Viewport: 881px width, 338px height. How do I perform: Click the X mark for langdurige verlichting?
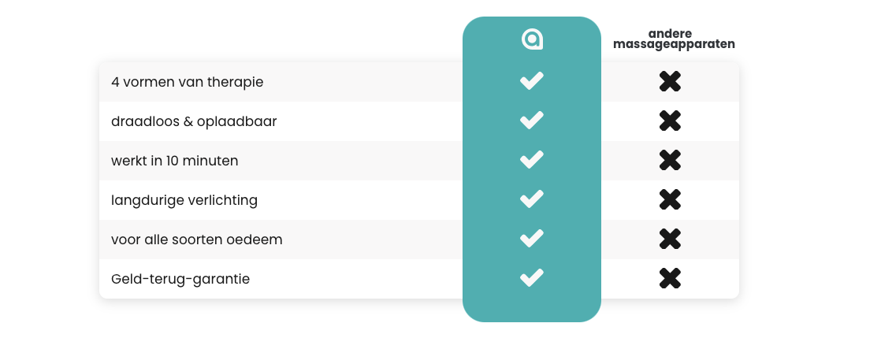[x=670, y=200]
